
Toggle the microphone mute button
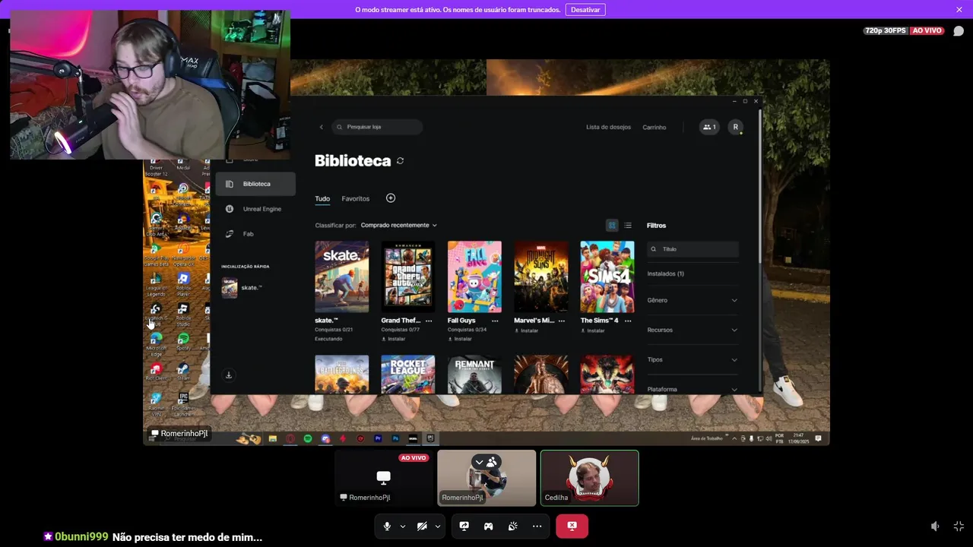click(x=387, y=526)
